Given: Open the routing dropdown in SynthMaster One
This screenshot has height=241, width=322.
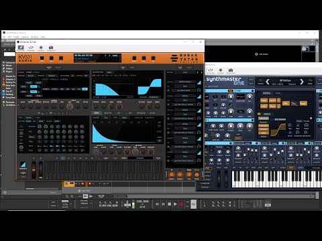Looking at the screenshot, I should (x=278, y=93).
